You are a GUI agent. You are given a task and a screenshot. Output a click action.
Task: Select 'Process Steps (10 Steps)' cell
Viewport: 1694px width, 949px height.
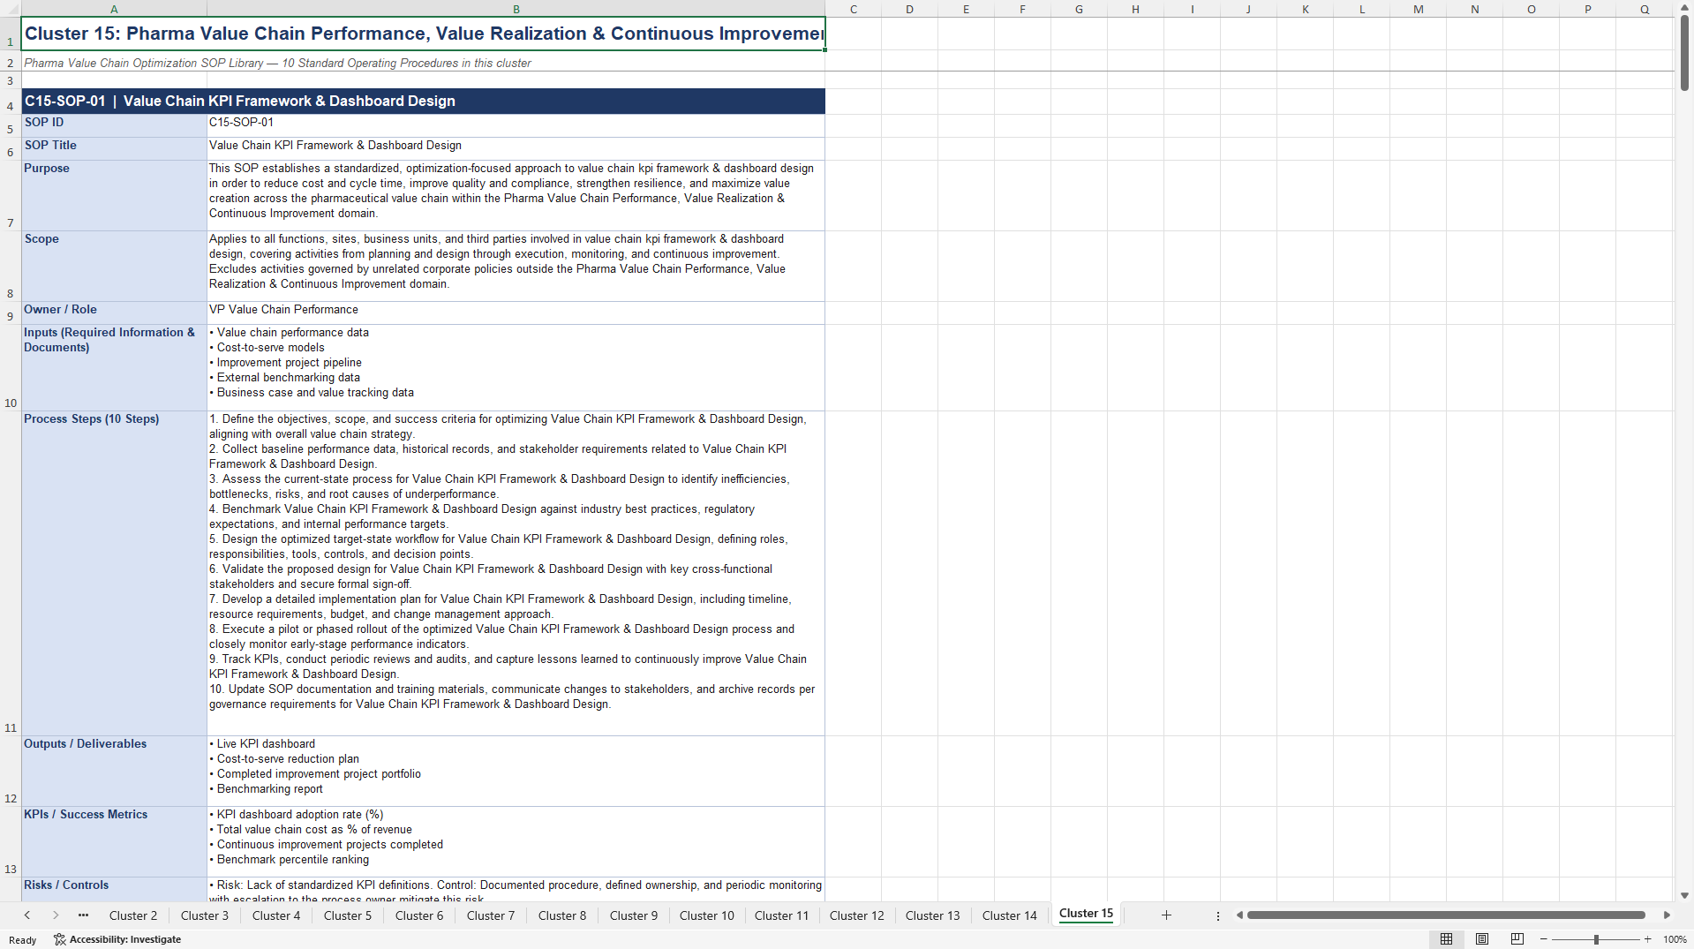(x=114, y=573)
